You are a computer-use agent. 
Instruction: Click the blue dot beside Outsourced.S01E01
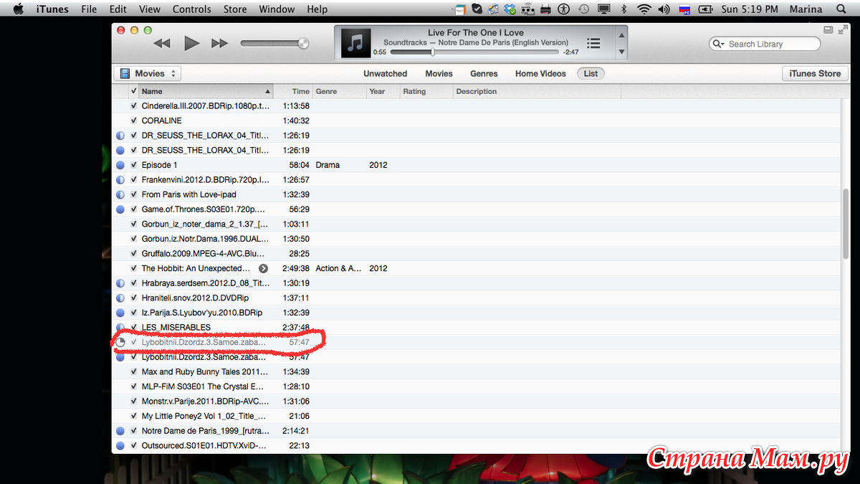(x=120, y=446)
